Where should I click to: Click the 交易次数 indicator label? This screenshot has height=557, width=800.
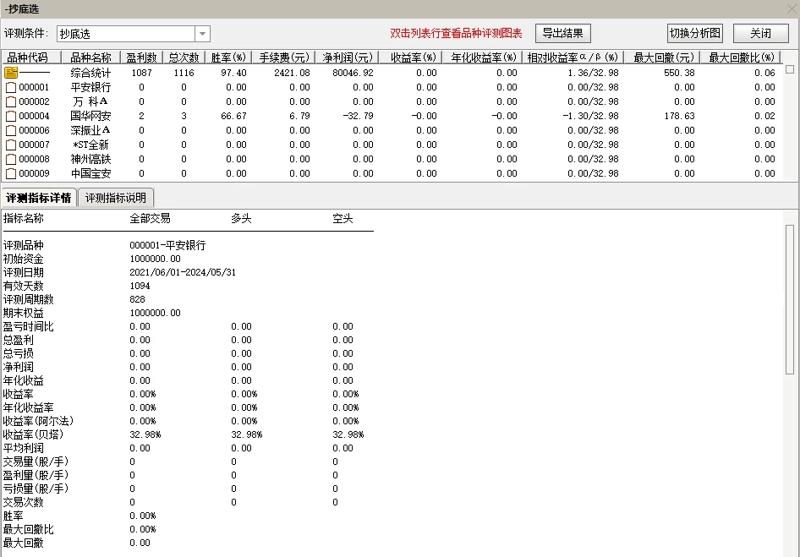point(23,502)
